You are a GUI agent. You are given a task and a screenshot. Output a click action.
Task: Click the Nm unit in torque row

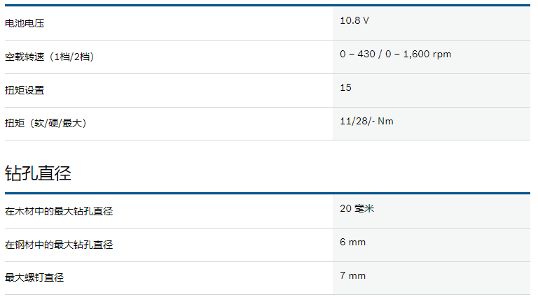click(x=385, y=121)
